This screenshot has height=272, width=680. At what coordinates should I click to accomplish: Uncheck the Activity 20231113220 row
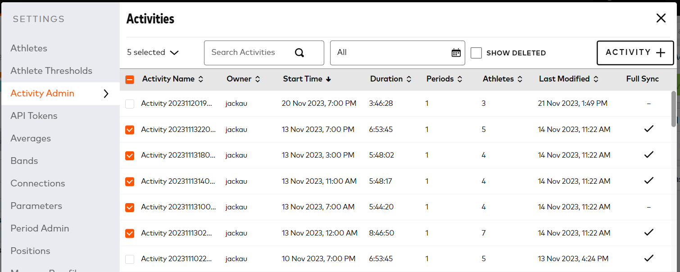130,130
